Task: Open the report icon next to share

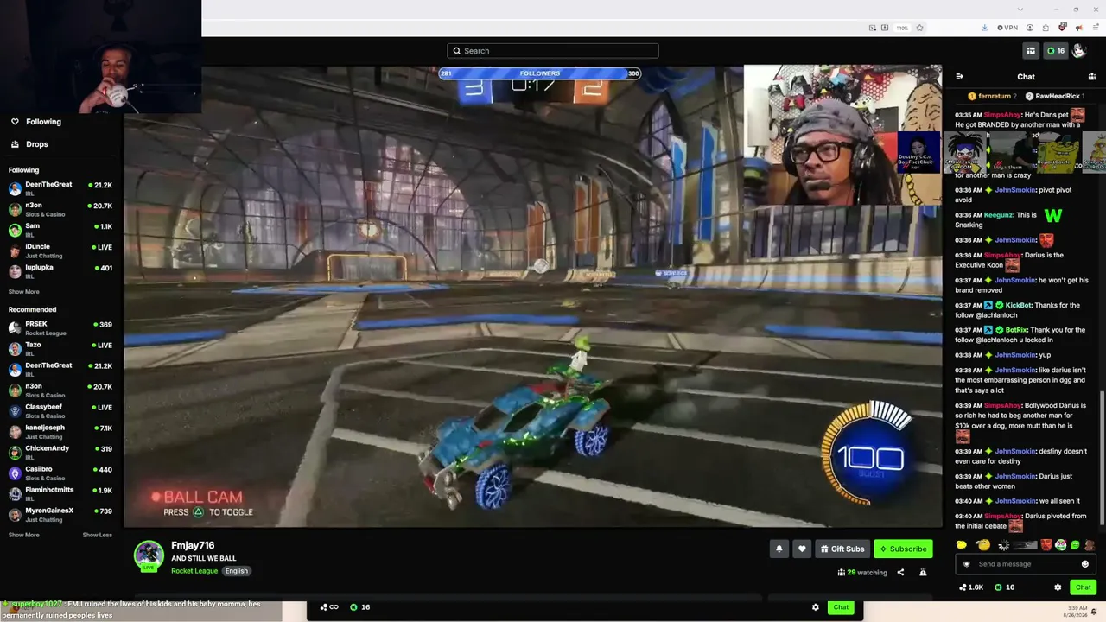Action: [x=923, y=572]
